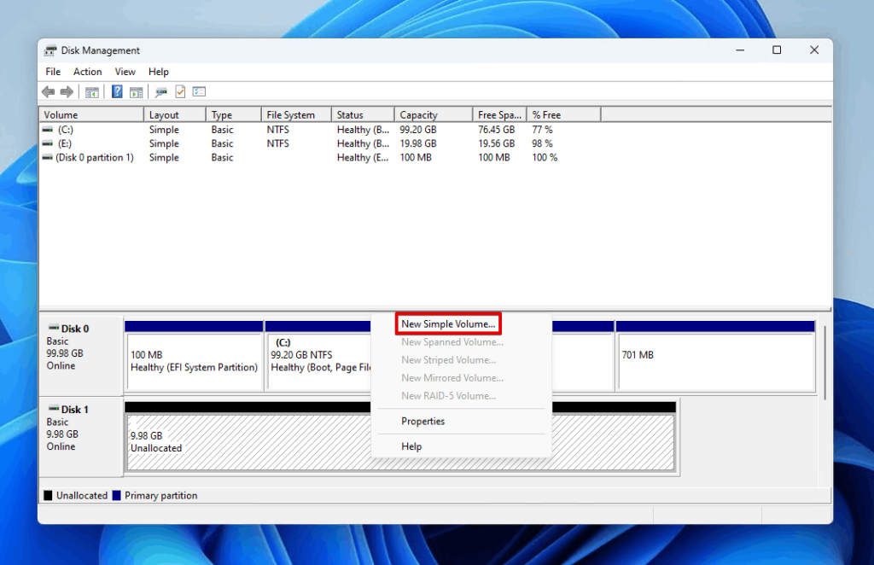Open Properties from the context menu

pos(425,421)
